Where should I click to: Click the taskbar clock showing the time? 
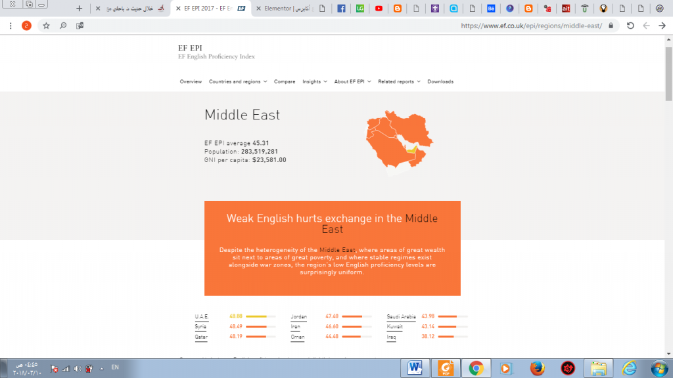[x=27, y=369]
